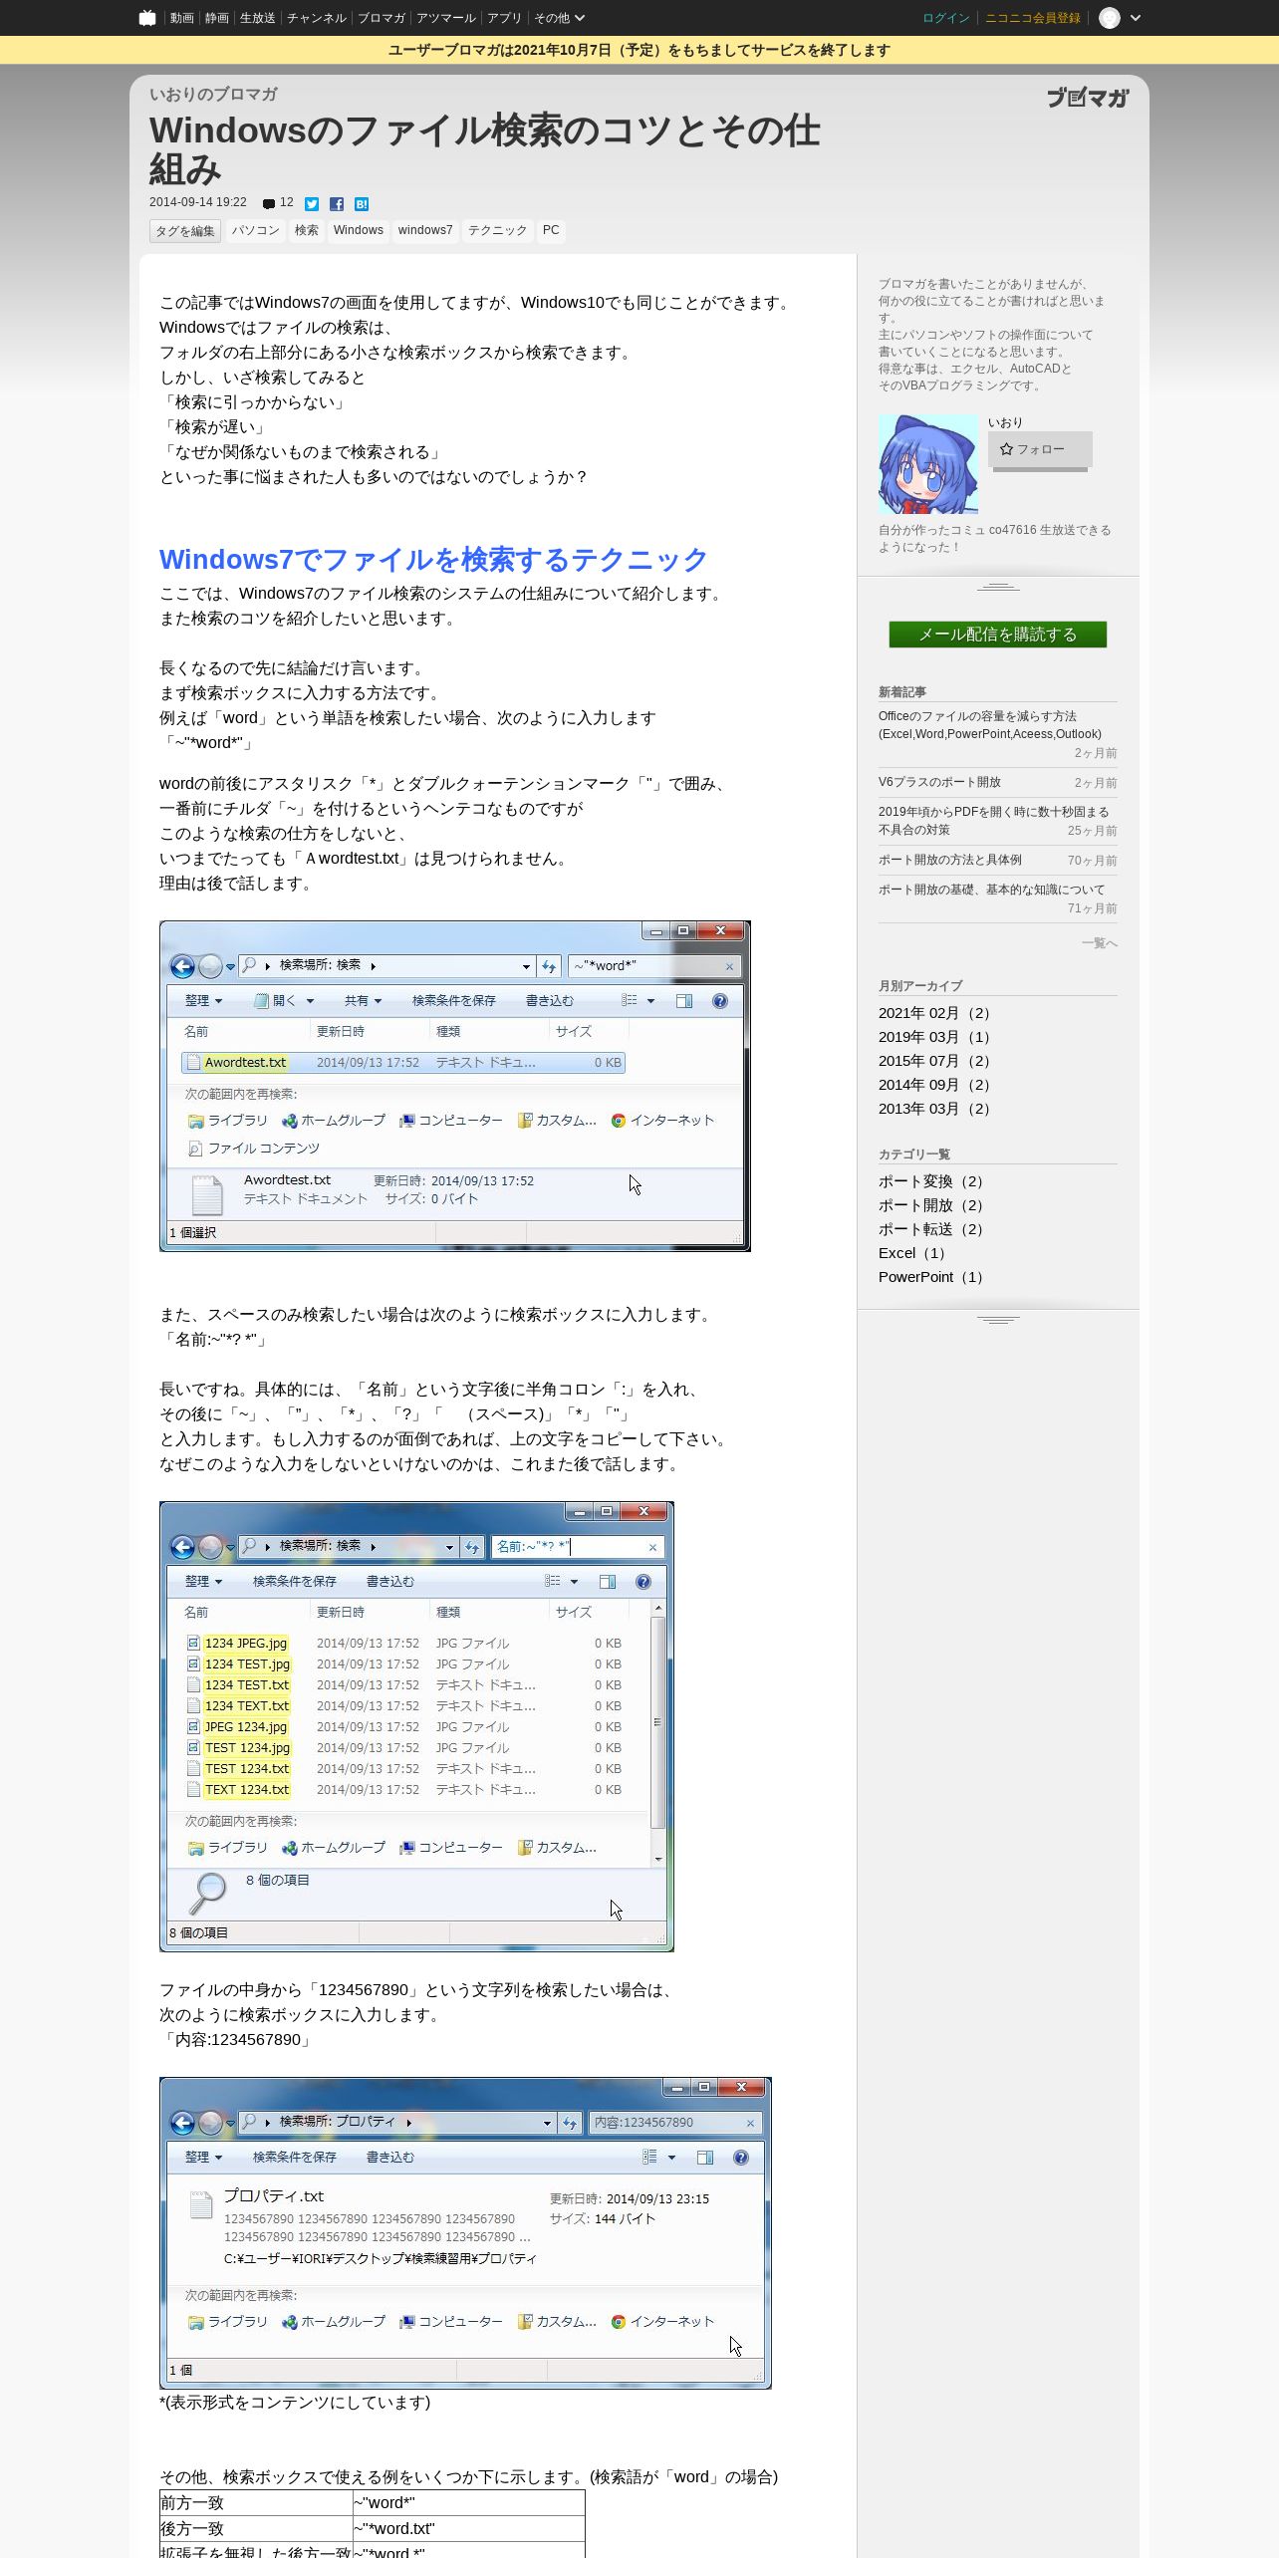Open the 2013年 03月 (2) archive
Screen dimensions: 1279x2558
click(x=934, y=1109)
